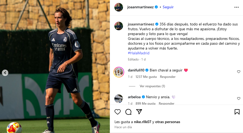Open danifuli10's profile picture story
The height and width of the screenshot is (133, 243).
(119, 72)
